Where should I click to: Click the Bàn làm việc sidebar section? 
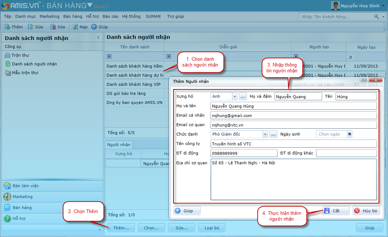25,186
